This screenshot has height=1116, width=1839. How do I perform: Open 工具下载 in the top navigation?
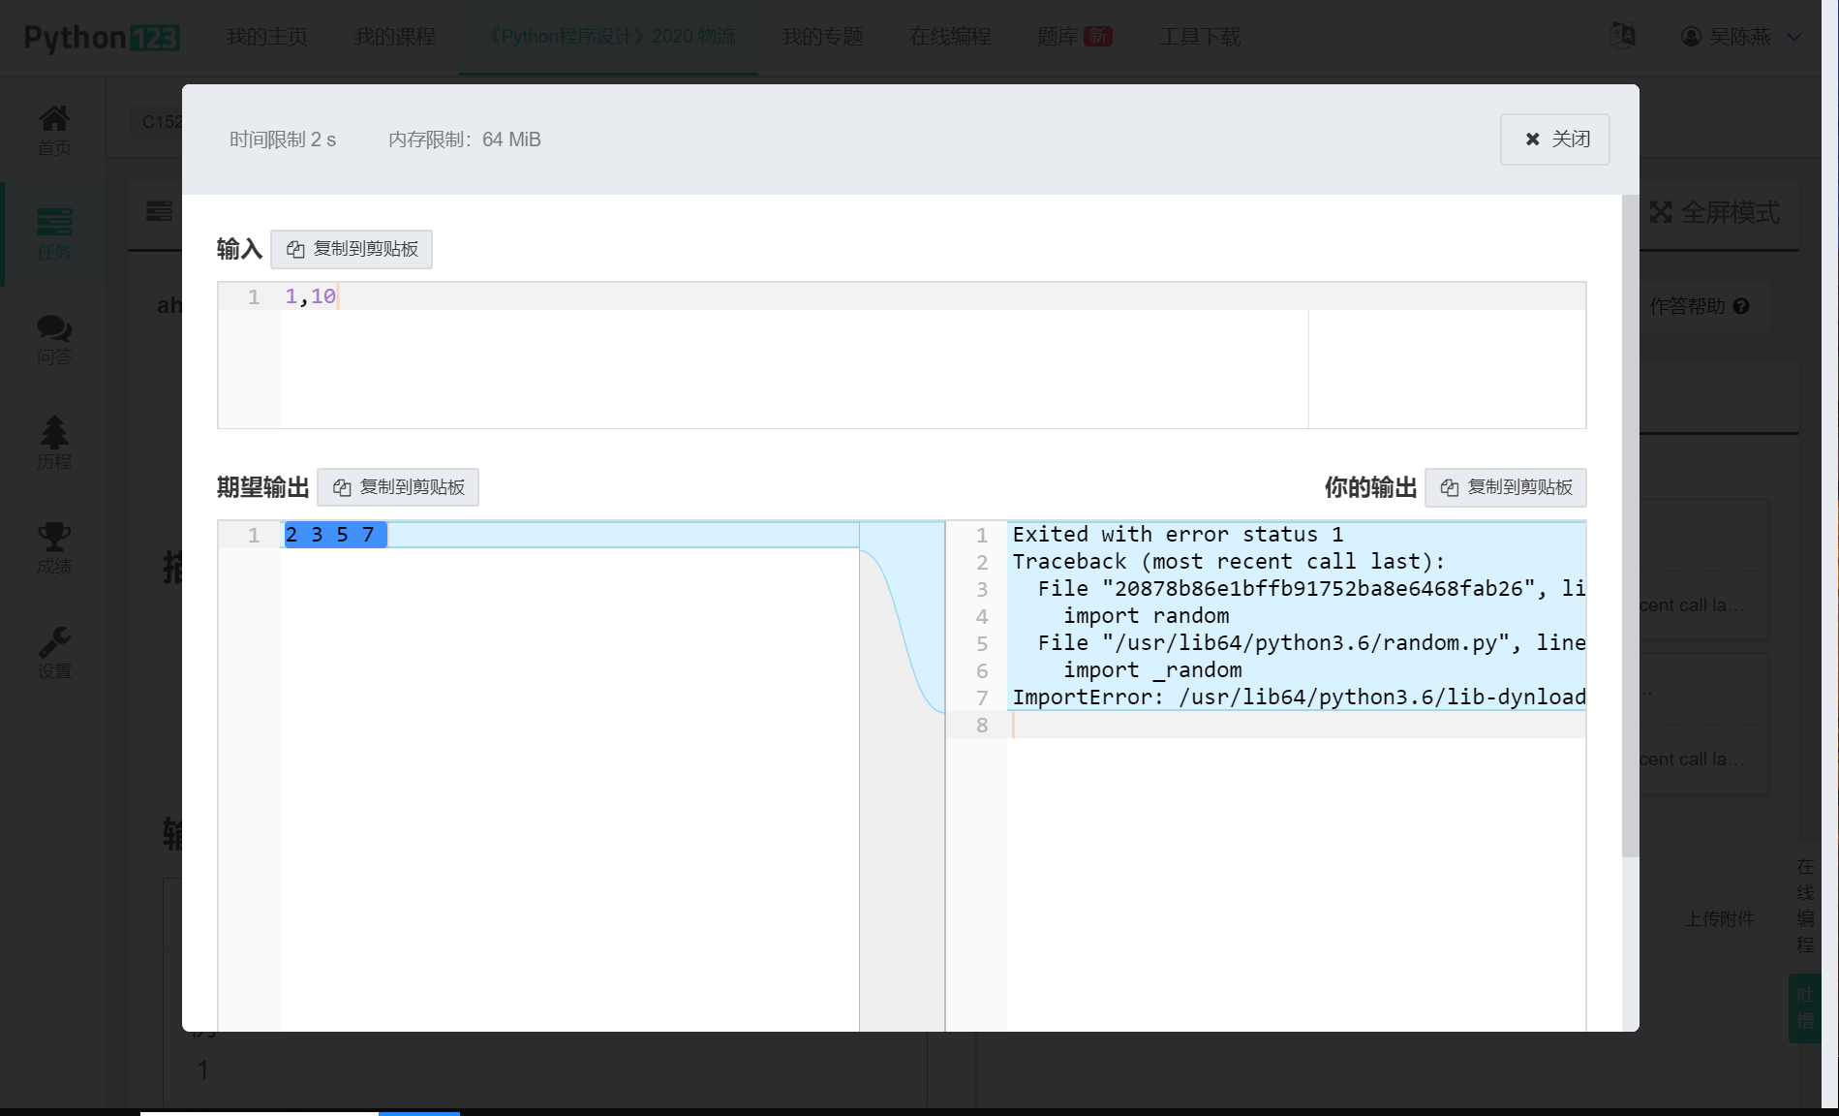1200,37
